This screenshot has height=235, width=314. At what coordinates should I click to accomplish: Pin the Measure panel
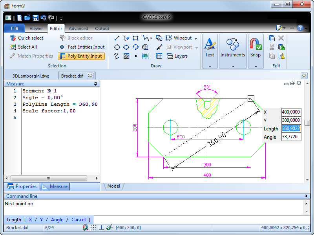click(x=95, y=84)
